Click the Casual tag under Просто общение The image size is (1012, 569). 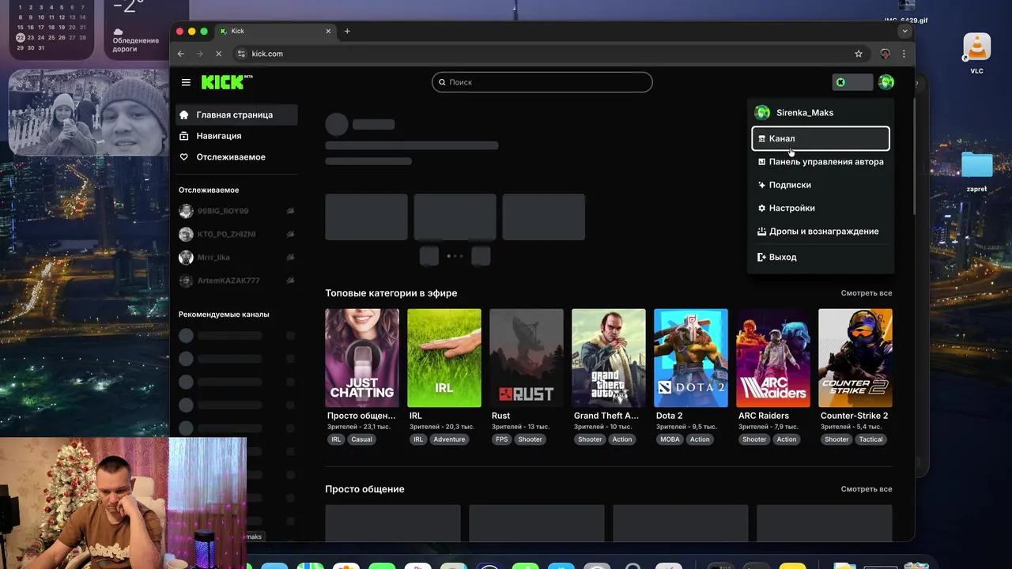(361, 439)
